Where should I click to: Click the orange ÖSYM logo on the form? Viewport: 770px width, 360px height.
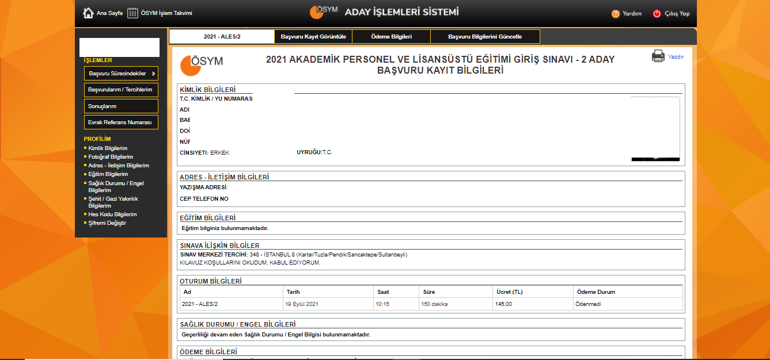point(202,64)
